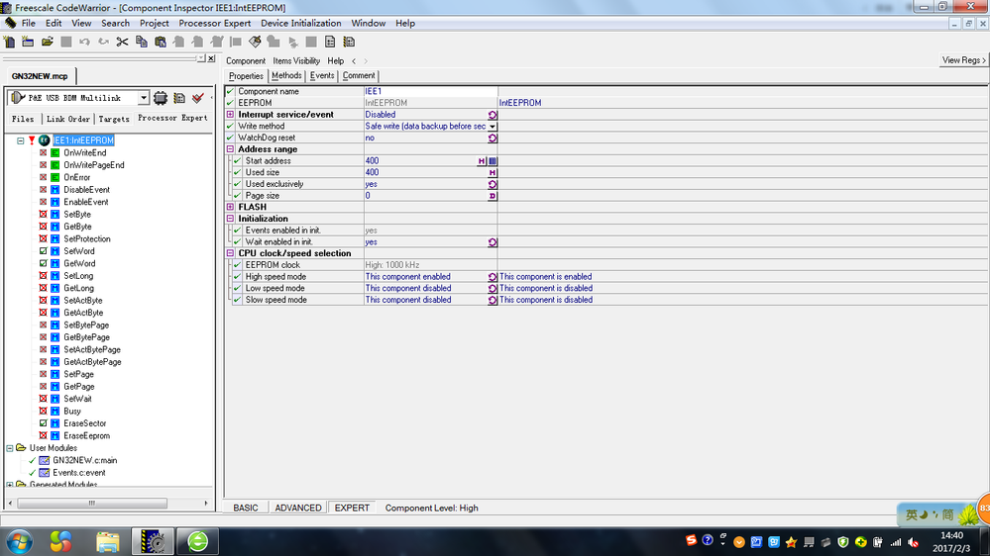Click the Cut scissors toolbar icon

point(123,43)
